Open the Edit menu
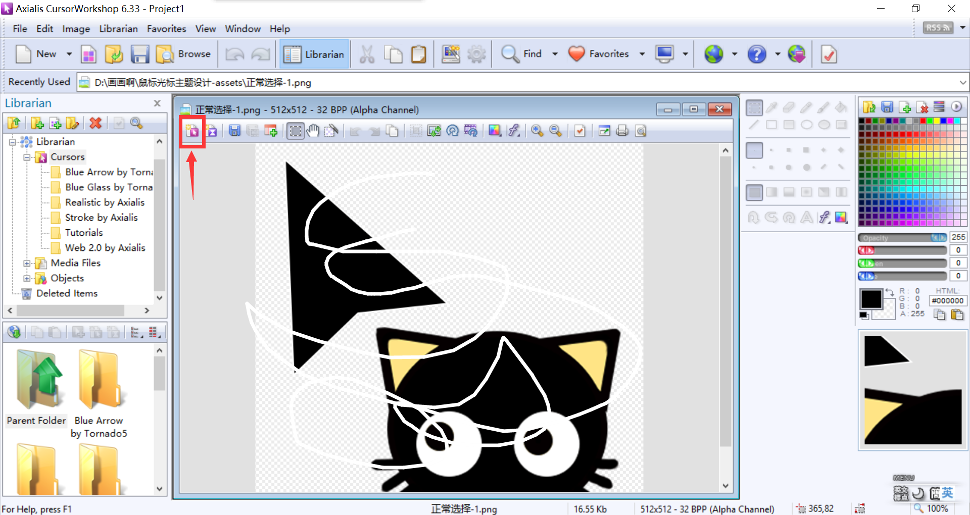This screenshot has height=515, width=970. 44,29
